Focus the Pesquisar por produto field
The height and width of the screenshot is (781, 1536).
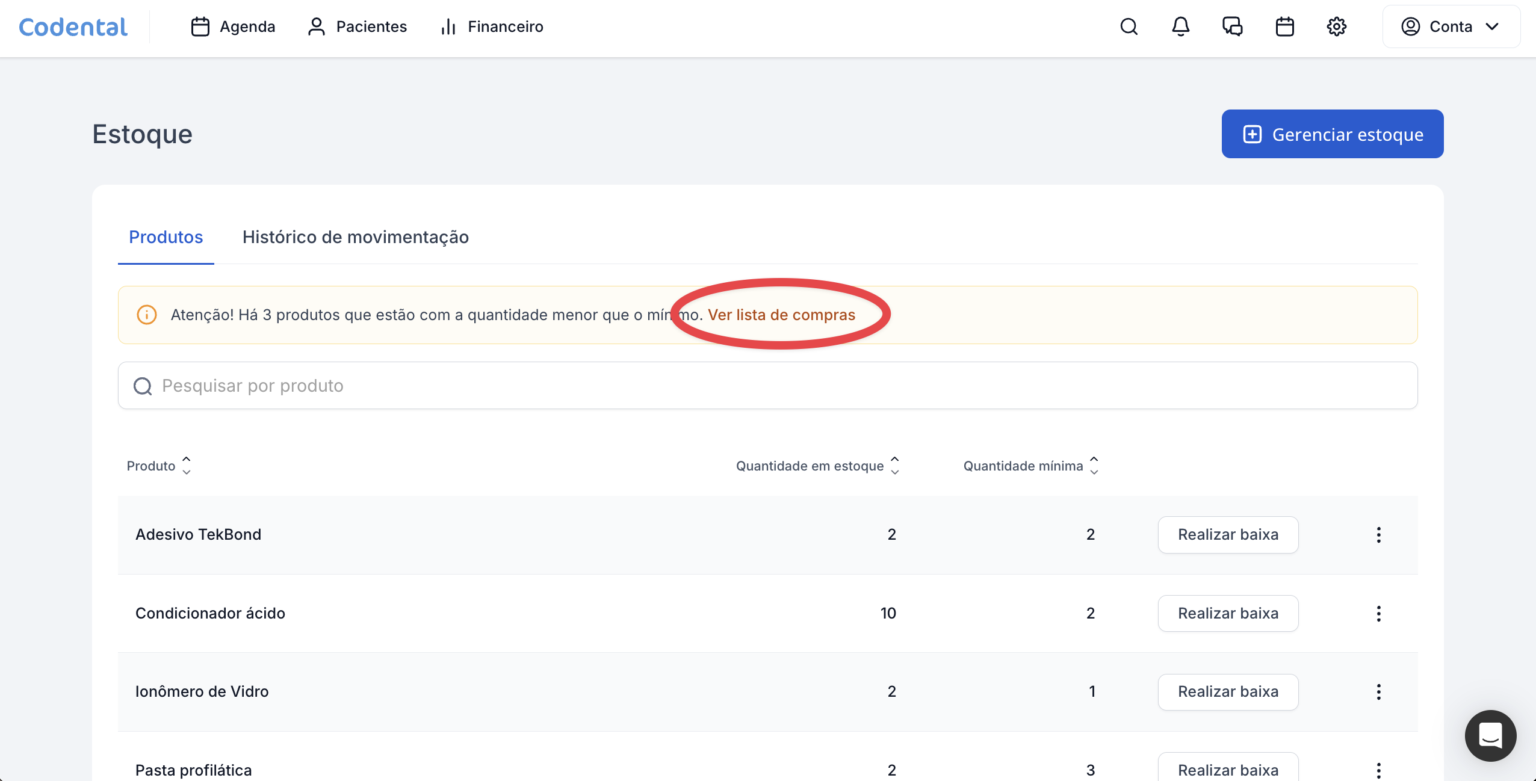click(x=767, y=386)
